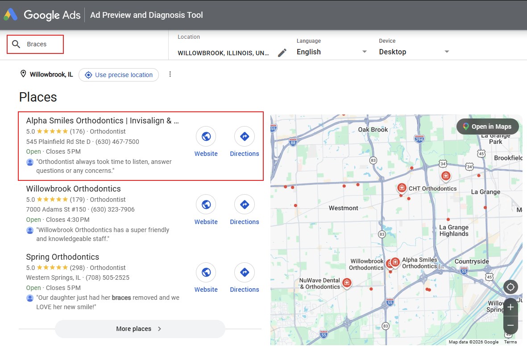527x347 pixels.
Task: Open Spring Orthodontics listing title
Action: tap(62, 257)
